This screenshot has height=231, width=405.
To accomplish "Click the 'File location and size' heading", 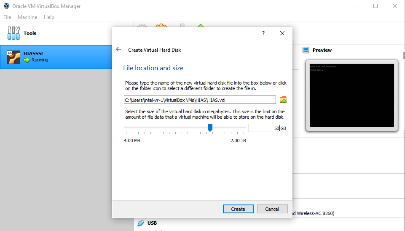I will pyautogui.click(x=153, y=68).
